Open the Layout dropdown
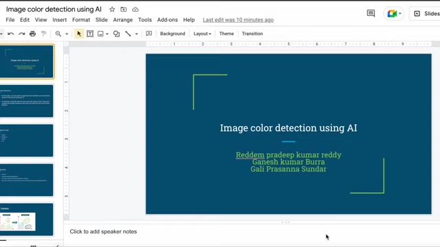Image resolution: width=440 pixels, height=247 pixels. tap(202, 34)
